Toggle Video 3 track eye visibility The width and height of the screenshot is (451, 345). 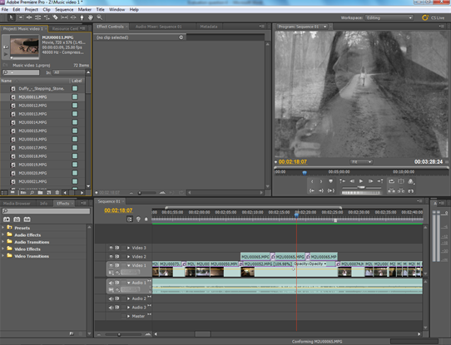(x=111, y=248)
